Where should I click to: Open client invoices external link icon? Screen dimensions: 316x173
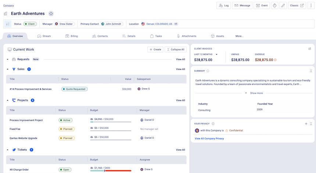[x=309, y=49]
